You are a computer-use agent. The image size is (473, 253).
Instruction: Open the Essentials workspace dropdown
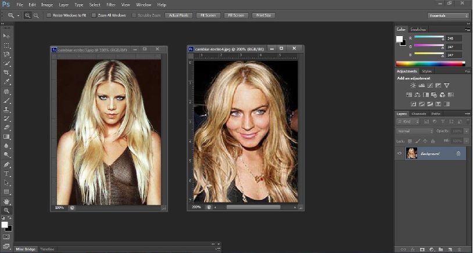[x=447, y=15]
